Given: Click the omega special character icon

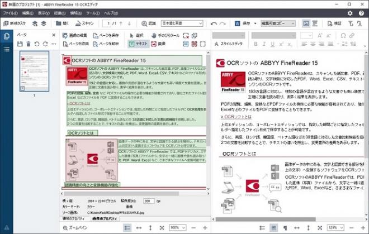Looking at the screenshot, I should point(343,36).
